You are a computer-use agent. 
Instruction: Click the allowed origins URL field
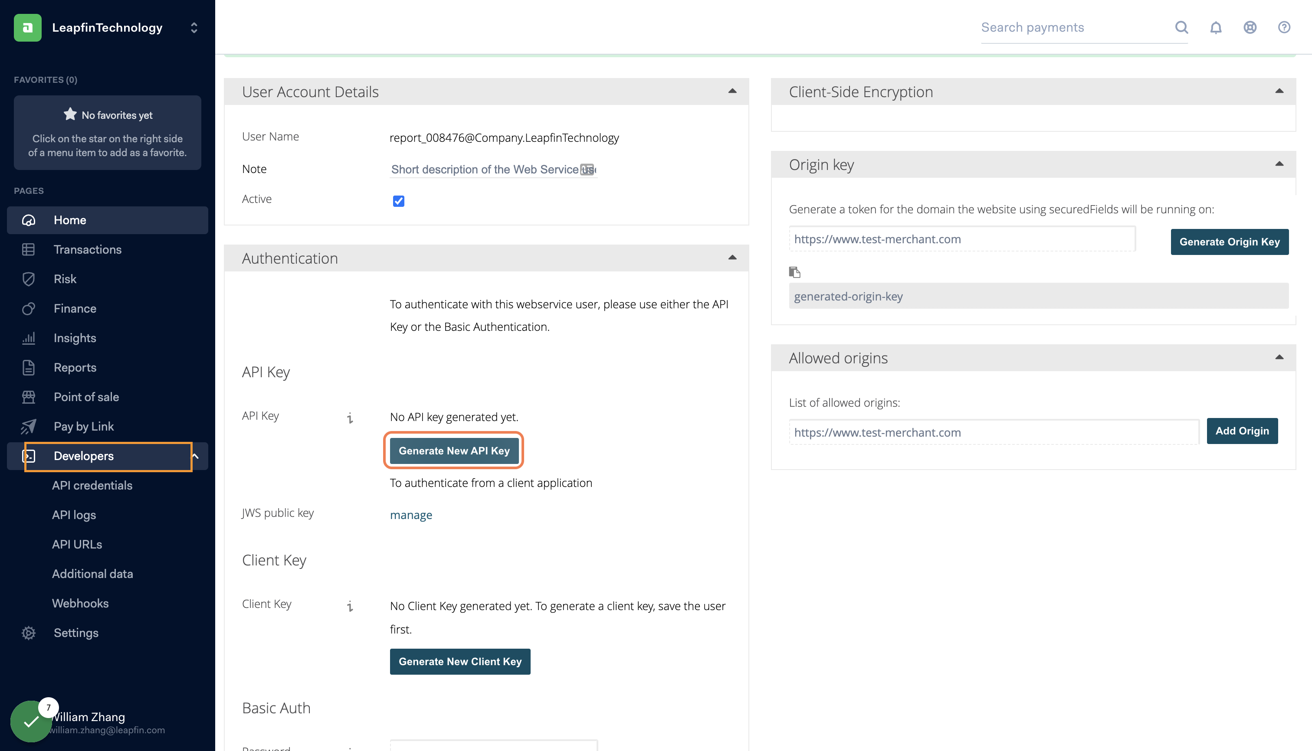pos(994,432)
